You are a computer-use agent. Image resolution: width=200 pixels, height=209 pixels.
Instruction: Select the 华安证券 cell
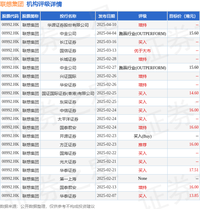[x=68, y=85]
